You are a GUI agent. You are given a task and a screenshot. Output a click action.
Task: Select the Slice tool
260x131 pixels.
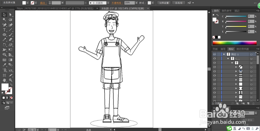click(x=11, y=75)
